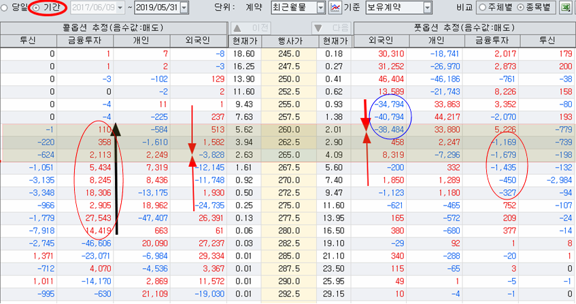
Task: Click the 풋옵션 추정(음수값:매도) header
Action: point(464,28)
